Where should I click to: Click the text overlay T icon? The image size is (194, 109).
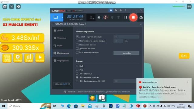pos(119,18)
